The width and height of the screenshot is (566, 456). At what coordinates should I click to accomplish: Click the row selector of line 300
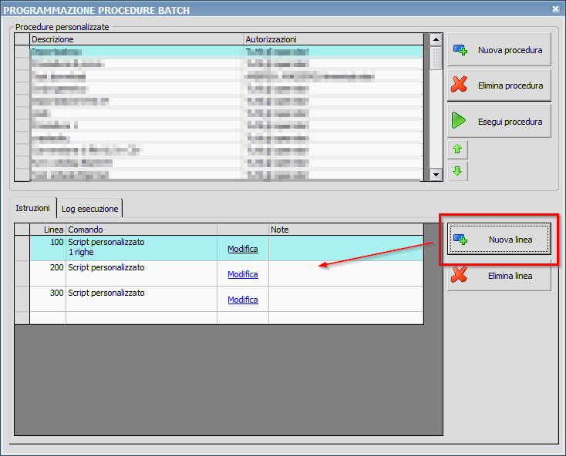pyautogui.click(x=22, y=299)
